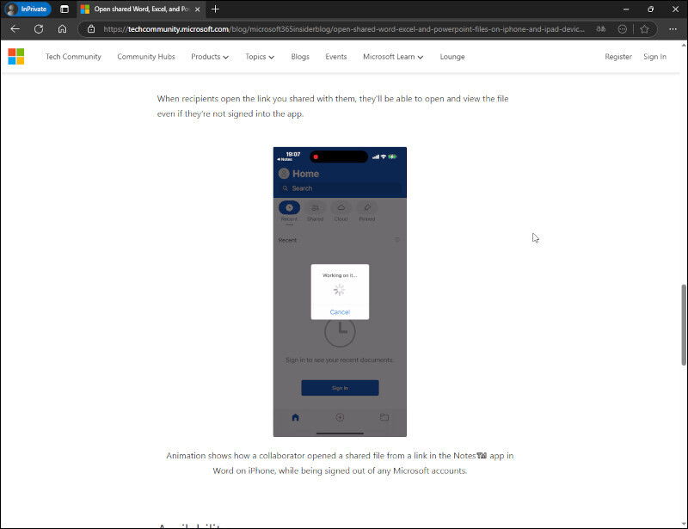Viewport: 688px width, 529px height.
Task: Expand the Microsoft Learn dropdown
Action: click(x=393, y=57)
